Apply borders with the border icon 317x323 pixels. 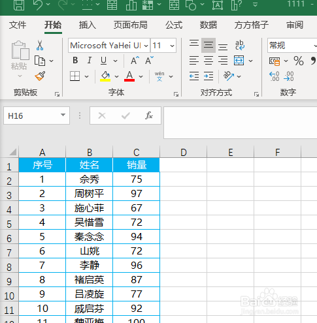75,76
